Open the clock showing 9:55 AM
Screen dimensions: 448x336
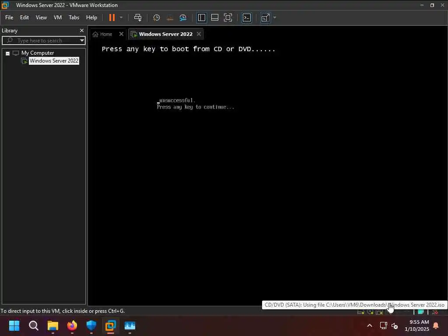[x=417, y=325]
